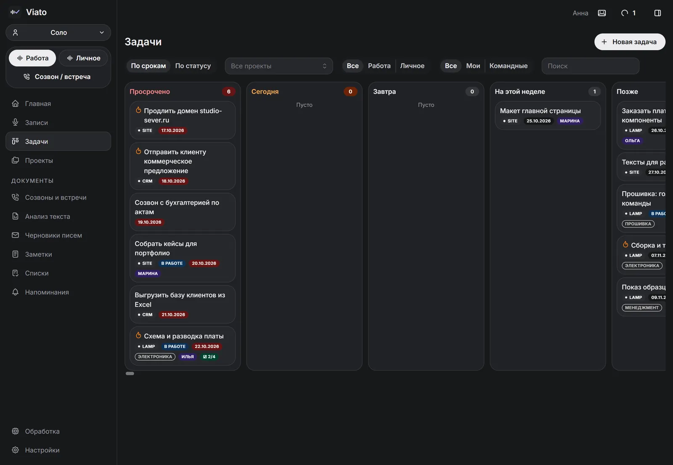
Task: Start a Созвон / встреча recording
Action: (57, 77)
